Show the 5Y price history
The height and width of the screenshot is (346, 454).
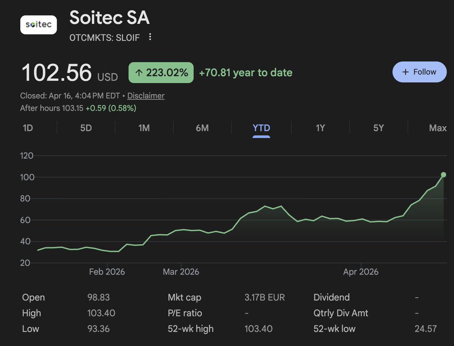(x=379, y=128)
